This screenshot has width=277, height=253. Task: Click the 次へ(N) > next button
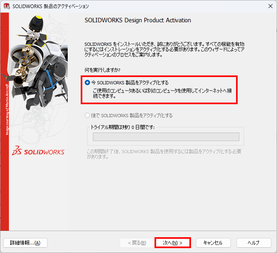pos(173,243)
